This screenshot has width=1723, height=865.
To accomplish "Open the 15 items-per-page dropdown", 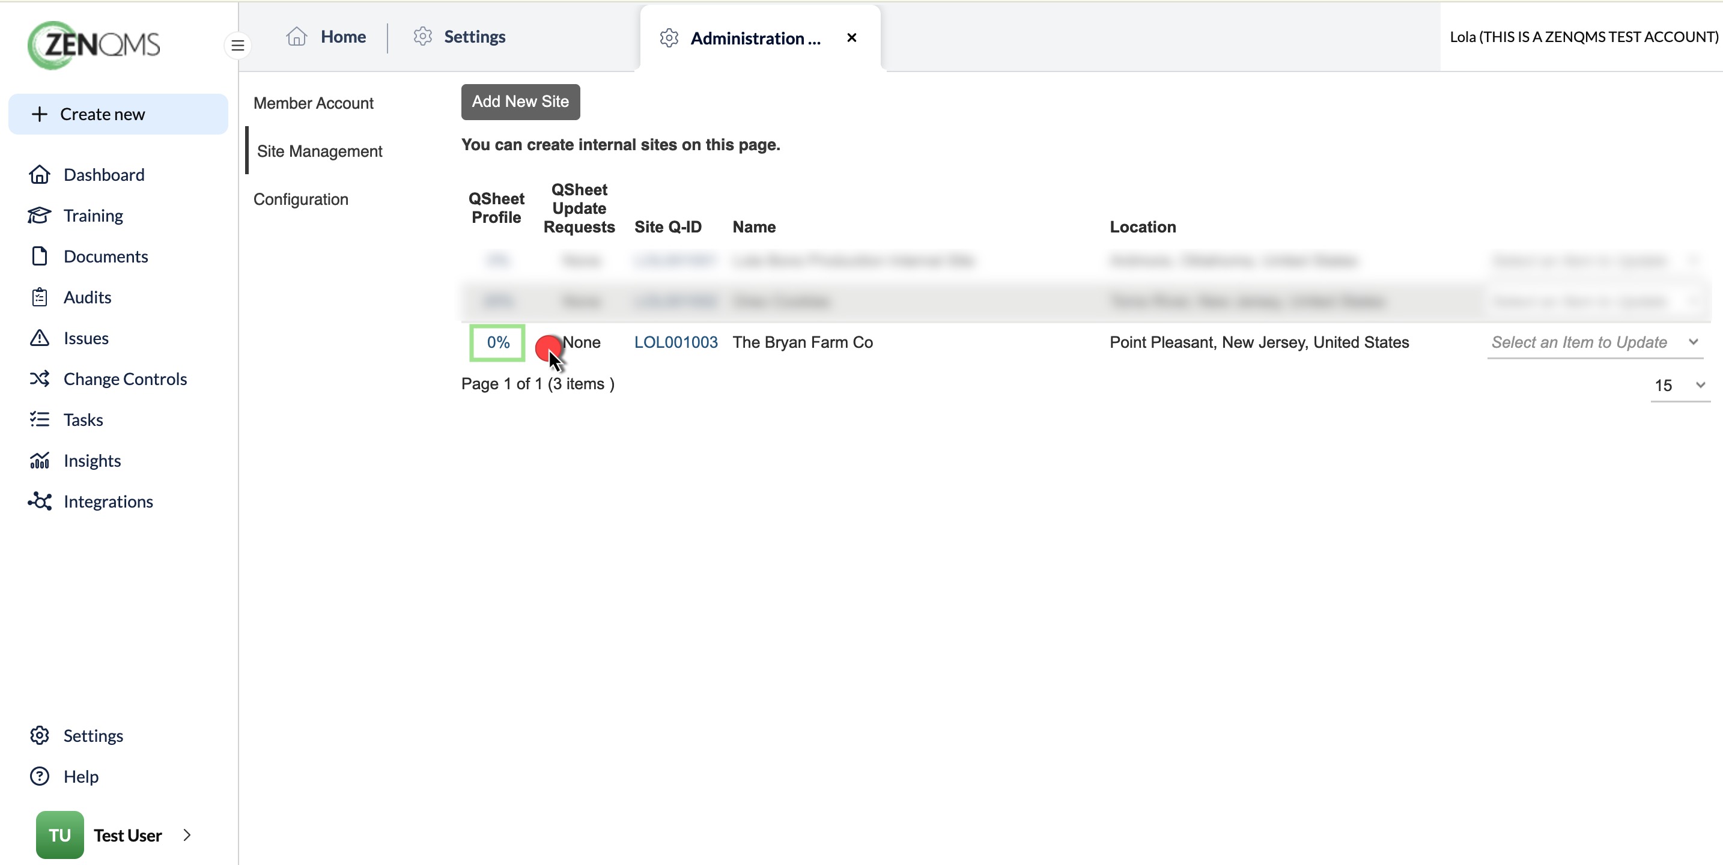I will (x=1680, y=385).
